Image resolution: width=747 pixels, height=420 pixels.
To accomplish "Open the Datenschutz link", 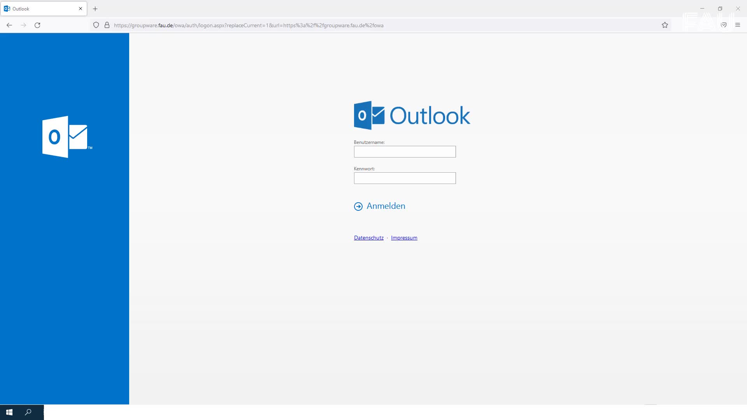I will tap(368, 238).
